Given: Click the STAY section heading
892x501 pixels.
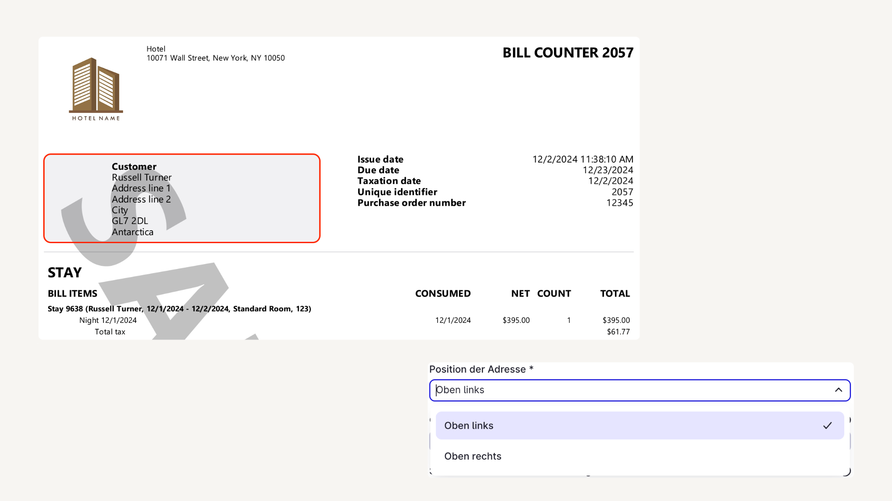Looking at the screenshot, I should pos(65,273).
